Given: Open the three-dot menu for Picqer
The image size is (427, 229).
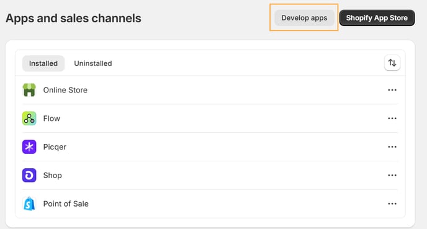Looking at the screenshot, I should (392, 146).
